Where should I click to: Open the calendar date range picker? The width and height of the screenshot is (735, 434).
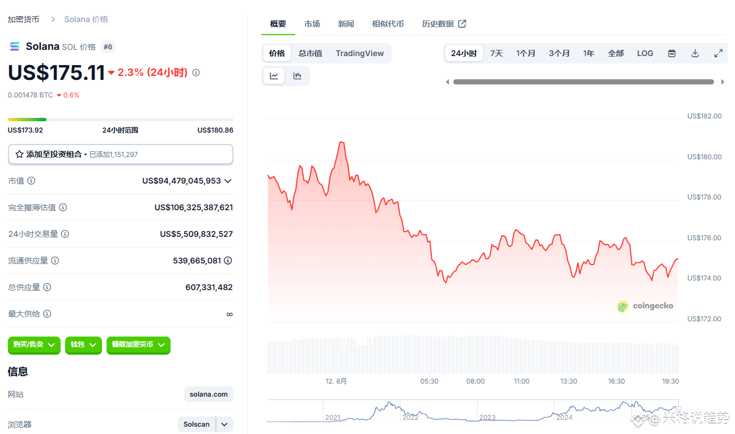click(672, 53)
